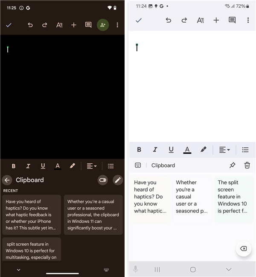
Task: Tap the pin icon in Samsung Clipboard
Action: coord(233,165)
